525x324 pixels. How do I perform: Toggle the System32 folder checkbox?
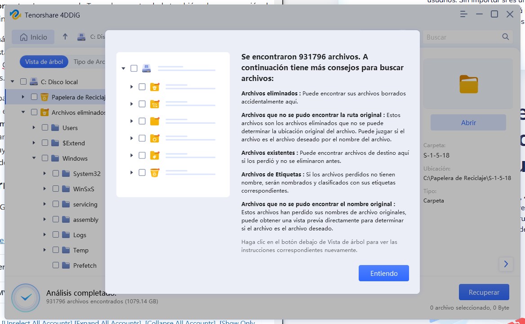coord(56,174)
